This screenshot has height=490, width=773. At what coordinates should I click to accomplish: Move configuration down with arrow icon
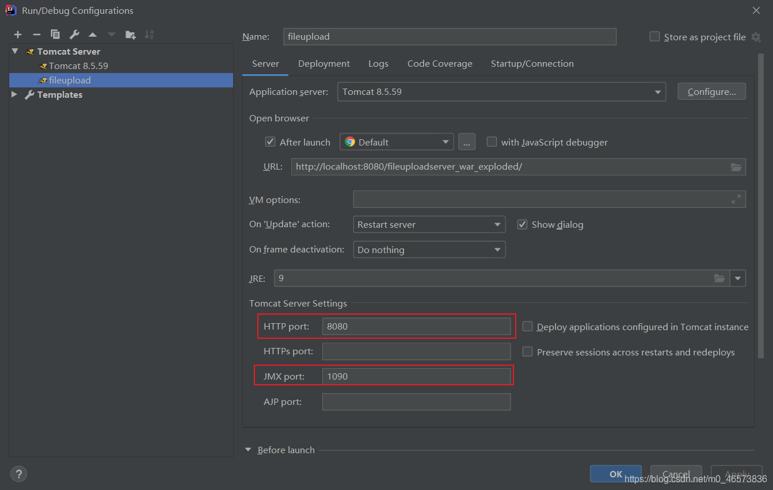(x=112, y=35)
